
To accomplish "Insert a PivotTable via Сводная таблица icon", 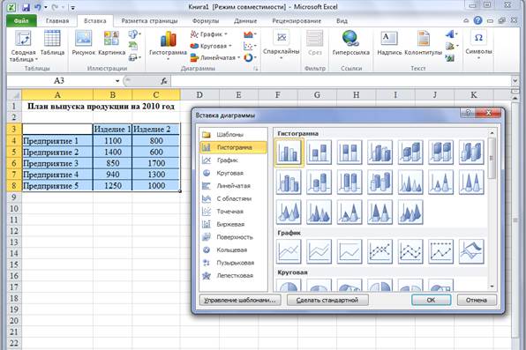I will (23, 46).
